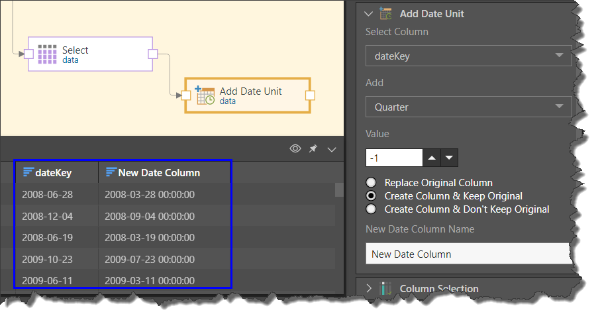The height and width of the screenshot is (320, 600).
Task: Click the New Date Column type icon
Action: [111, 172]
